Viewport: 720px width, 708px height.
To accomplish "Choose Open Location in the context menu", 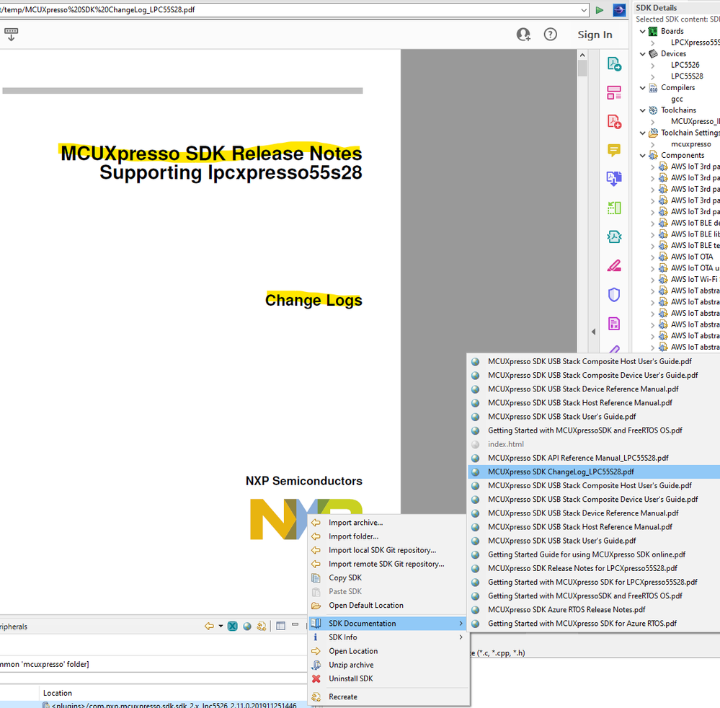I will tap(388, 650).
